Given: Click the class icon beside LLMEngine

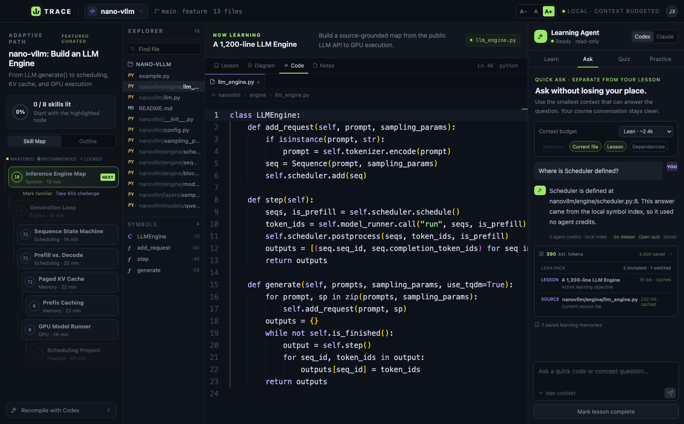Looking at the screenshot, I should 130,237.
